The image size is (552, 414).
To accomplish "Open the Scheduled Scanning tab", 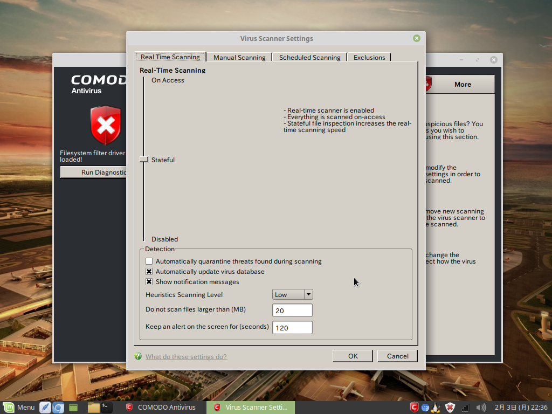I will click(x=309, y=57).
